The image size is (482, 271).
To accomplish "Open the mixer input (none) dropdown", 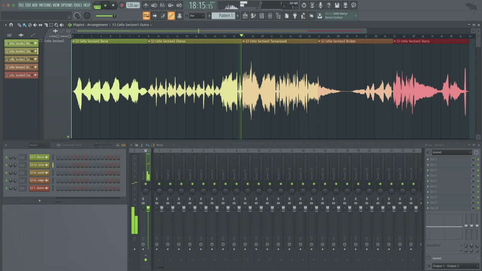I will 451,152.
